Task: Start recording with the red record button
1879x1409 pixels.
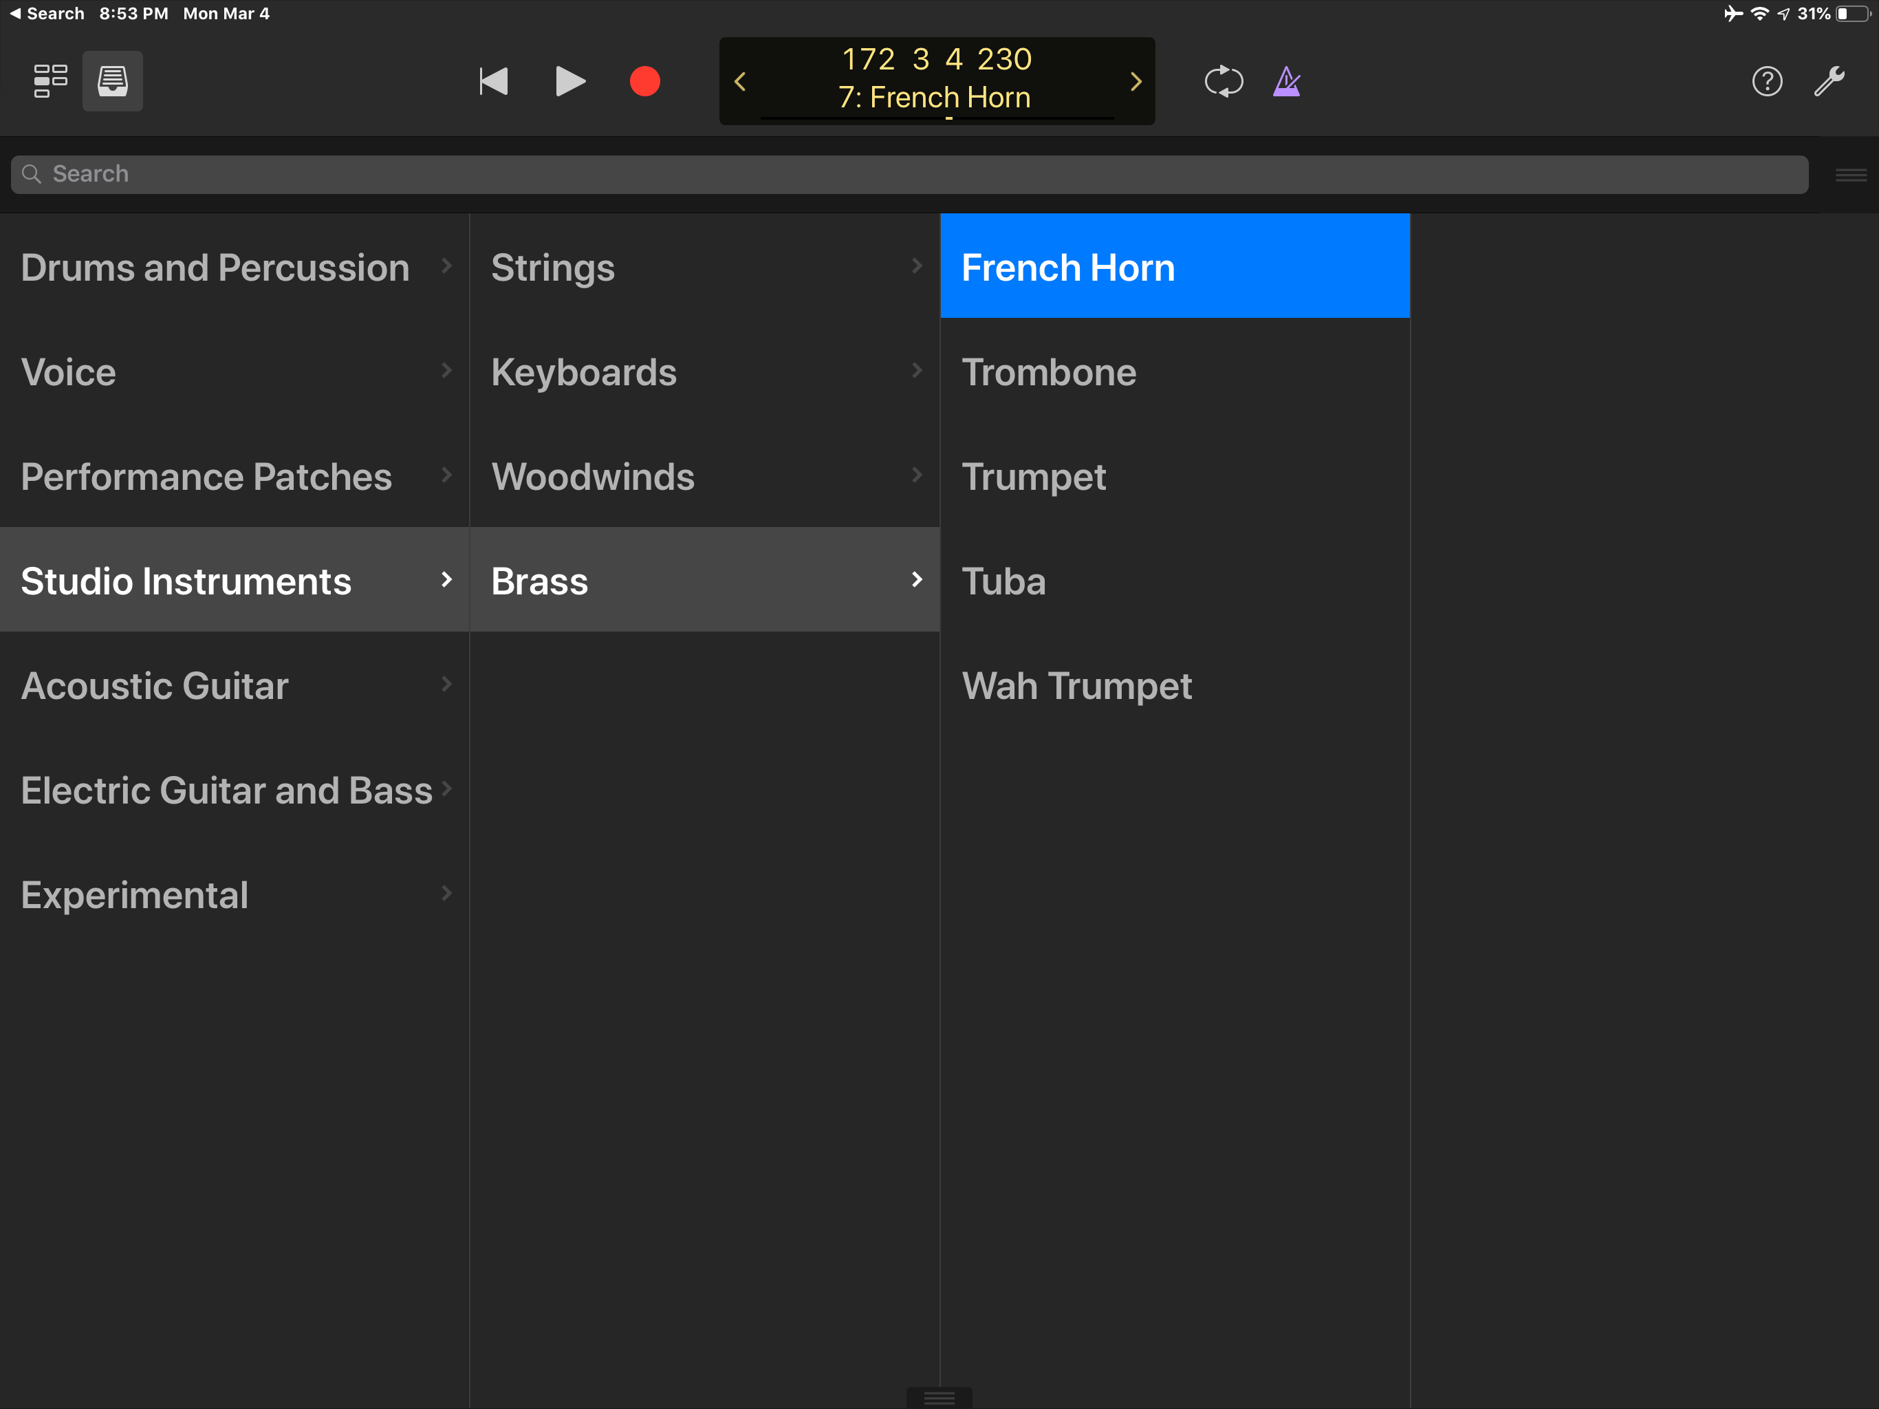Action: [x=644, y=82]
